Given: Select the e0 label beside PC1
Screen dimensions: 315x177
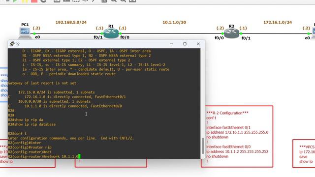Looking at the screenshot, I should click(x=37, y=37).
